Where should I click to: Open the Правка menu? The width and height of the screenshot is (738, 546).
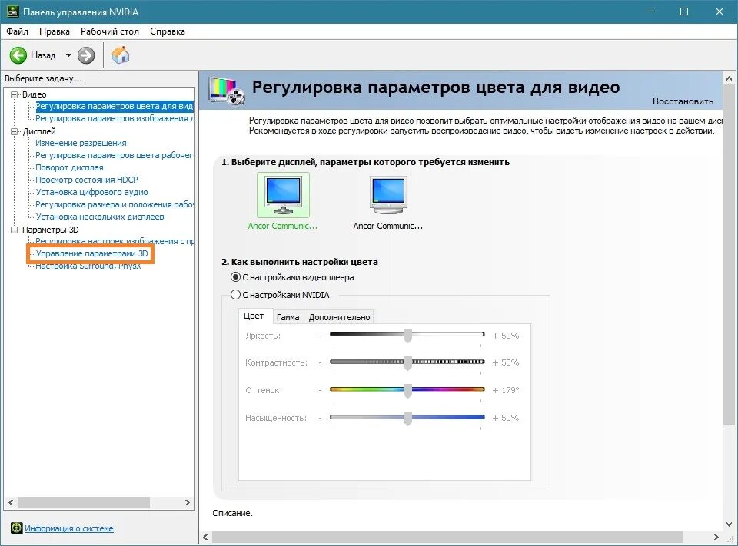[55, 31]
